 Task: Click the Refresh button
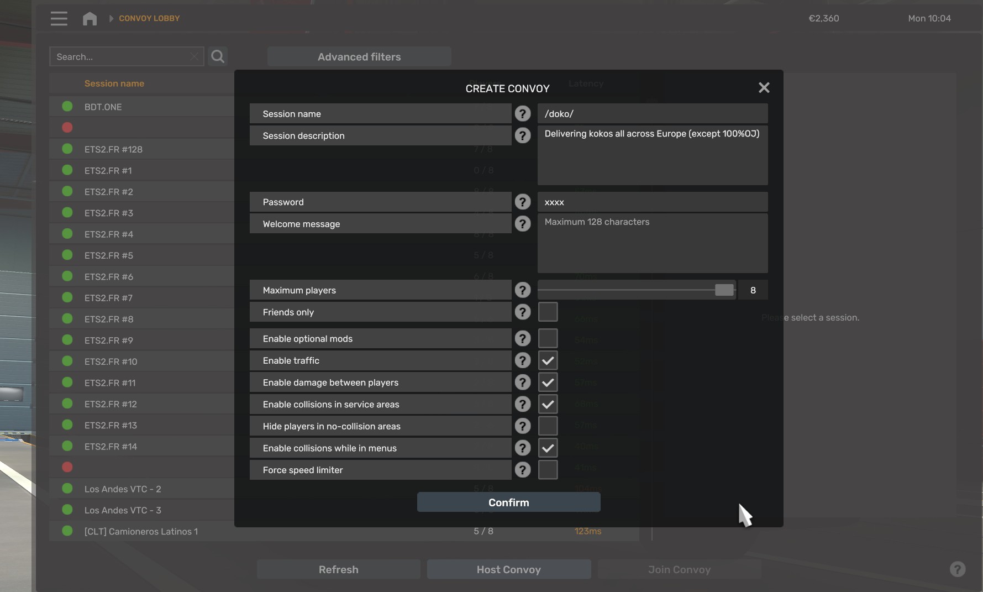click(338, 569)
